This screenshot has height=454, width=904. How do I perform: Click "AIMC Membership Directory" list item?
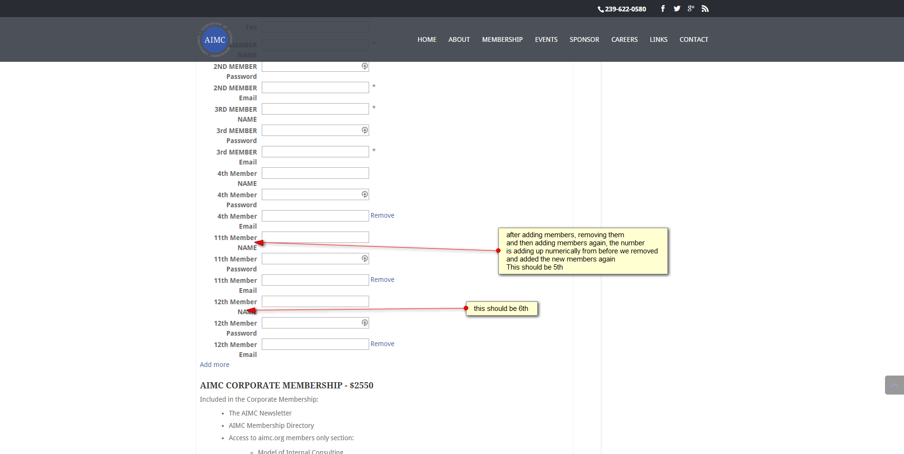pyautogui.click(x=271, y=425)
